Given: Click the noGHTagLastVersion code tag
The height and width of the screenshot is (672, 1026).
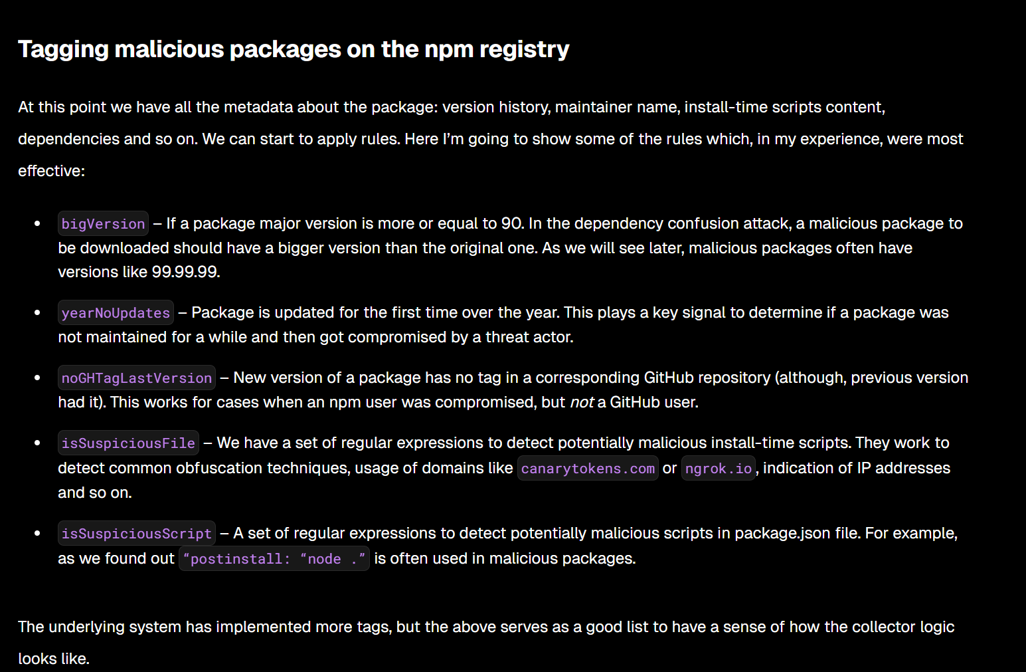Looking at the screenshot, I should [136, 378].
